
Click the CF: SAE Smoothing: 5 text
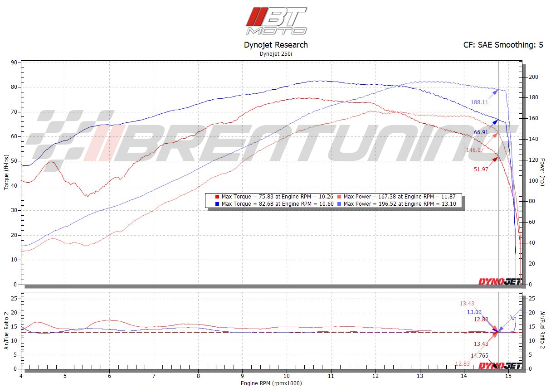pos(503,45)
